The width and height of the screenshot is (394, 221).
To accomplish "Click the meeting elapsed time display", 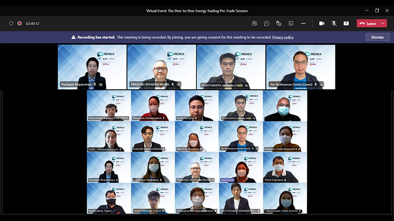I will [x=33, y=23].
